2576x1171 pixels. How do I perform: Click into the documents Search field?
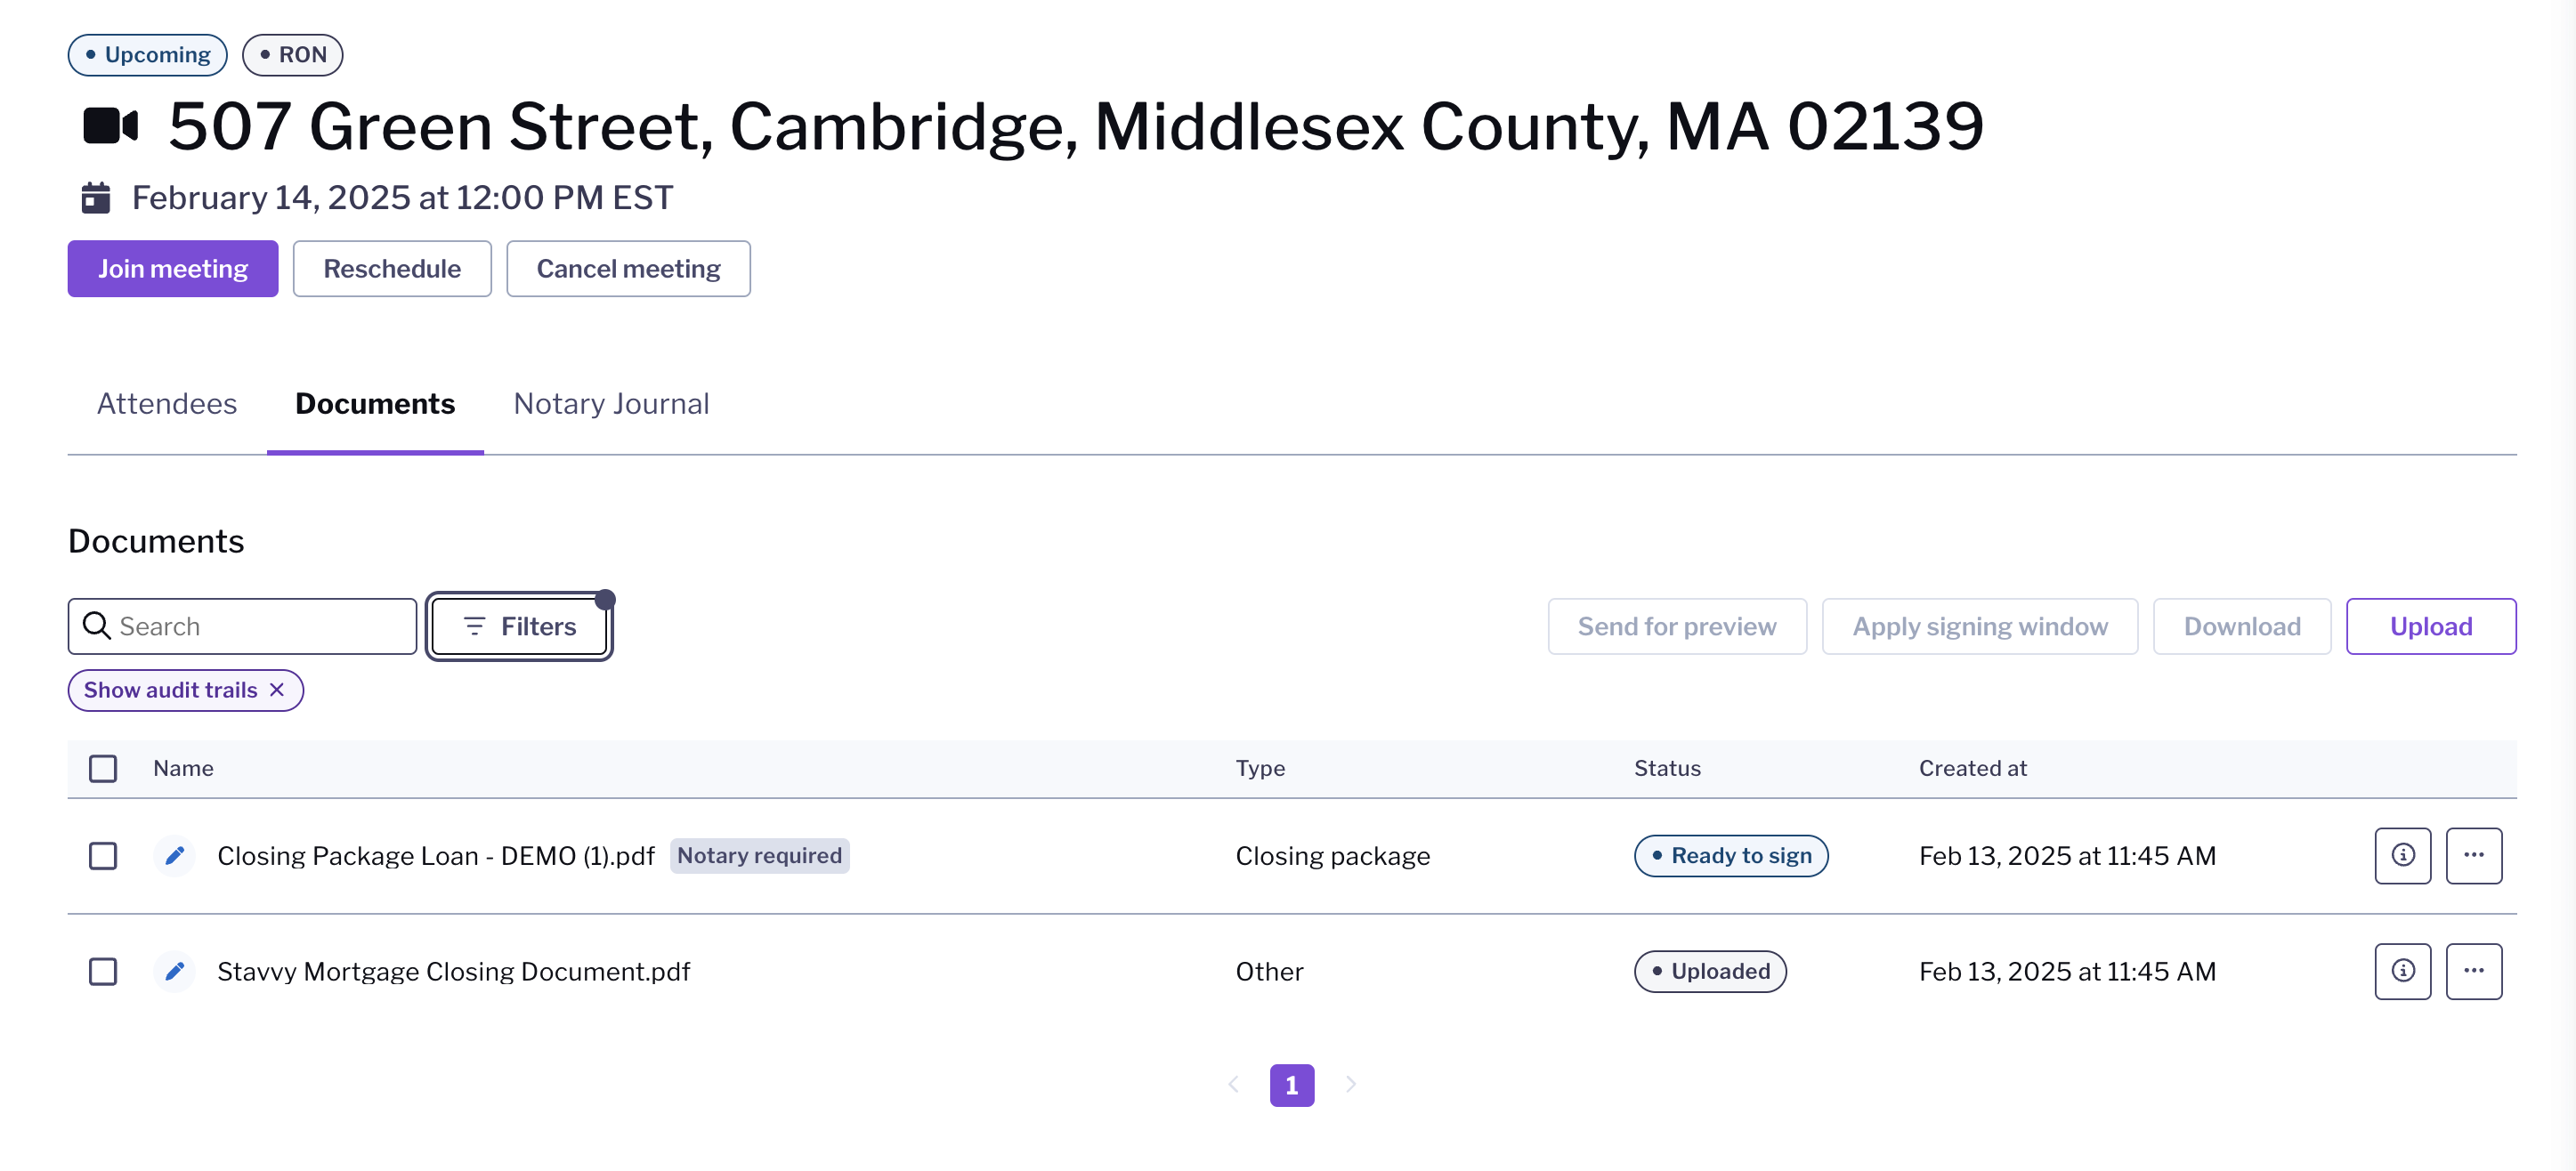coord(242,626)
